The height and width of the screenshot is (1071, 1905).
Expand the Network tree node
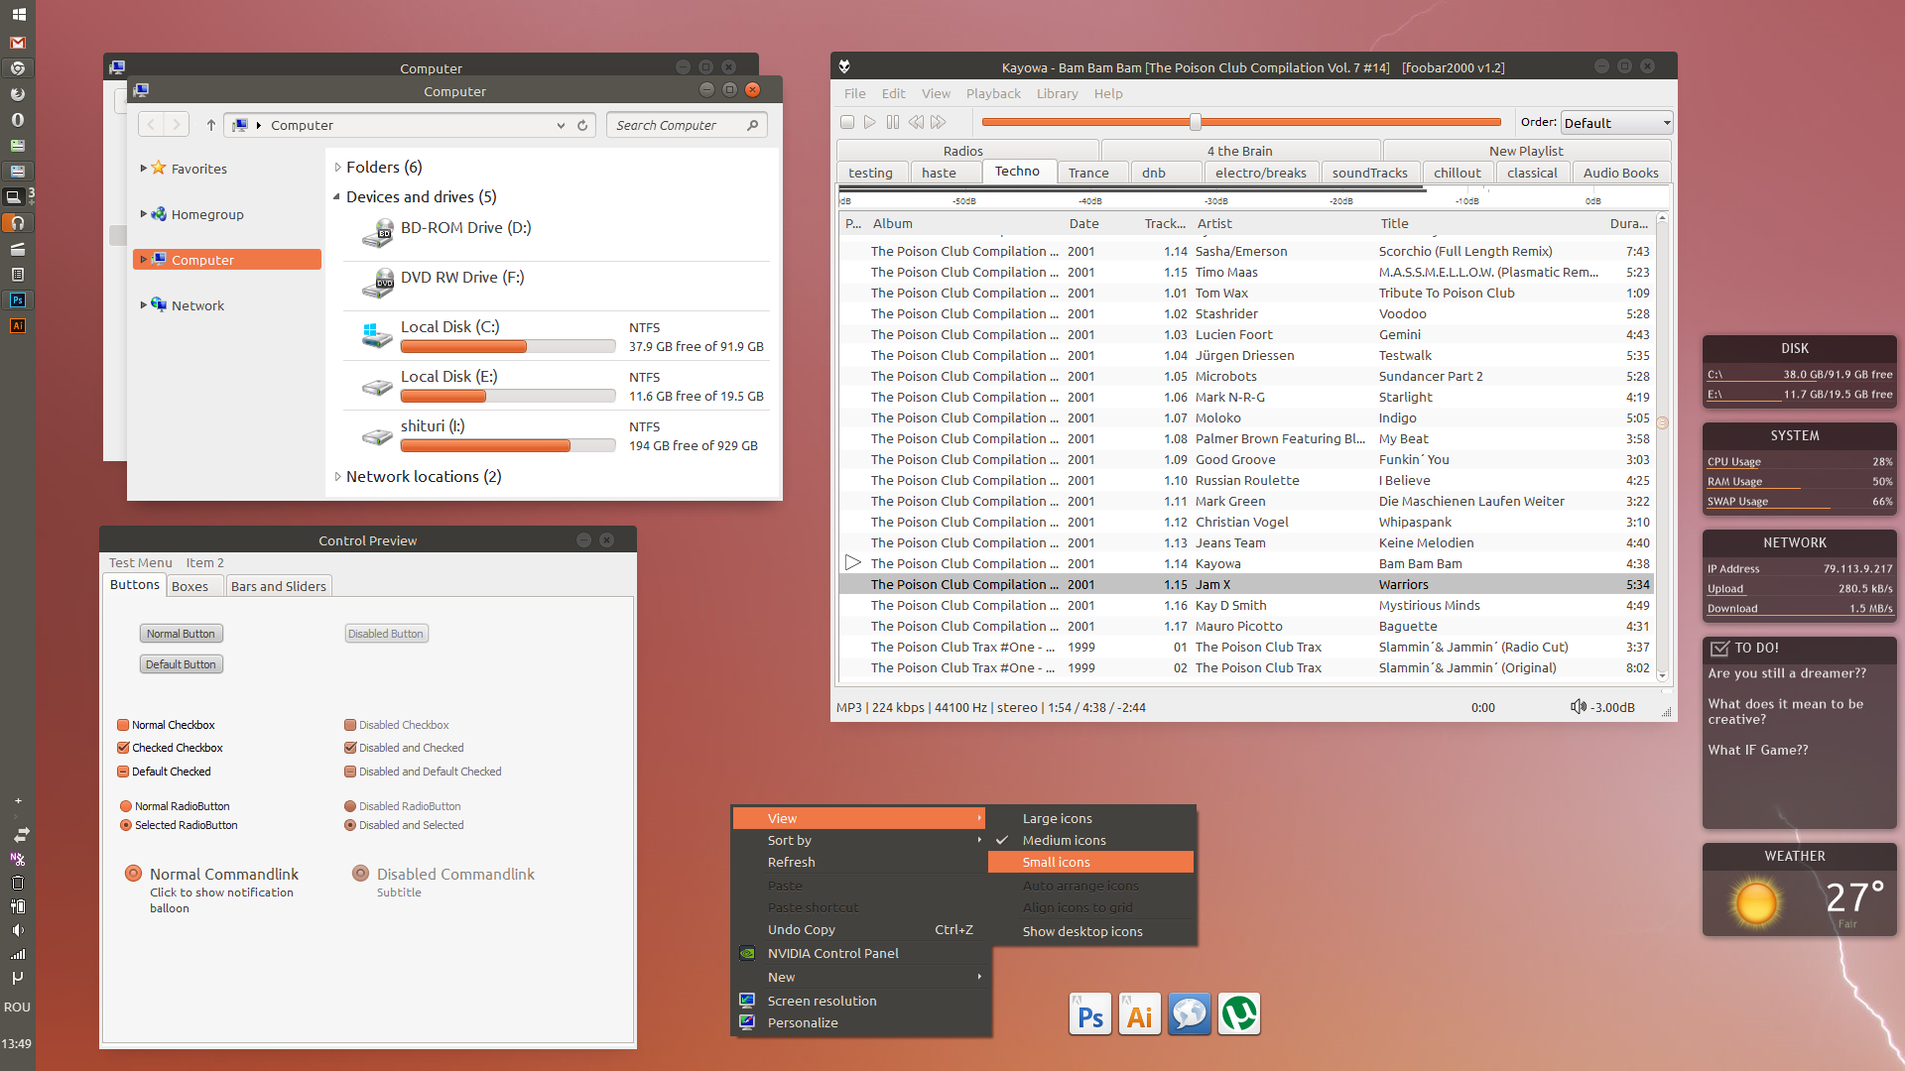point(144,305)
